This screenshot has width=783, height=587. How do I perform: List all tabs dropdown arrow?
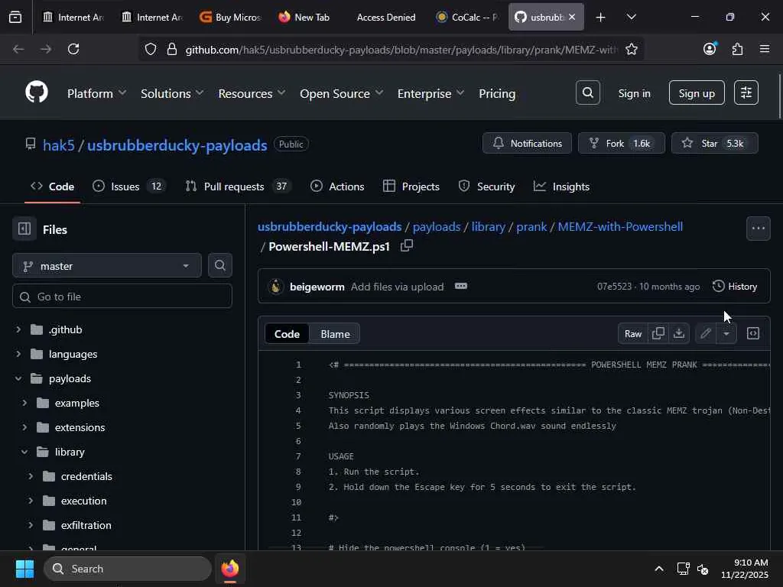click(x=631, y=18)
